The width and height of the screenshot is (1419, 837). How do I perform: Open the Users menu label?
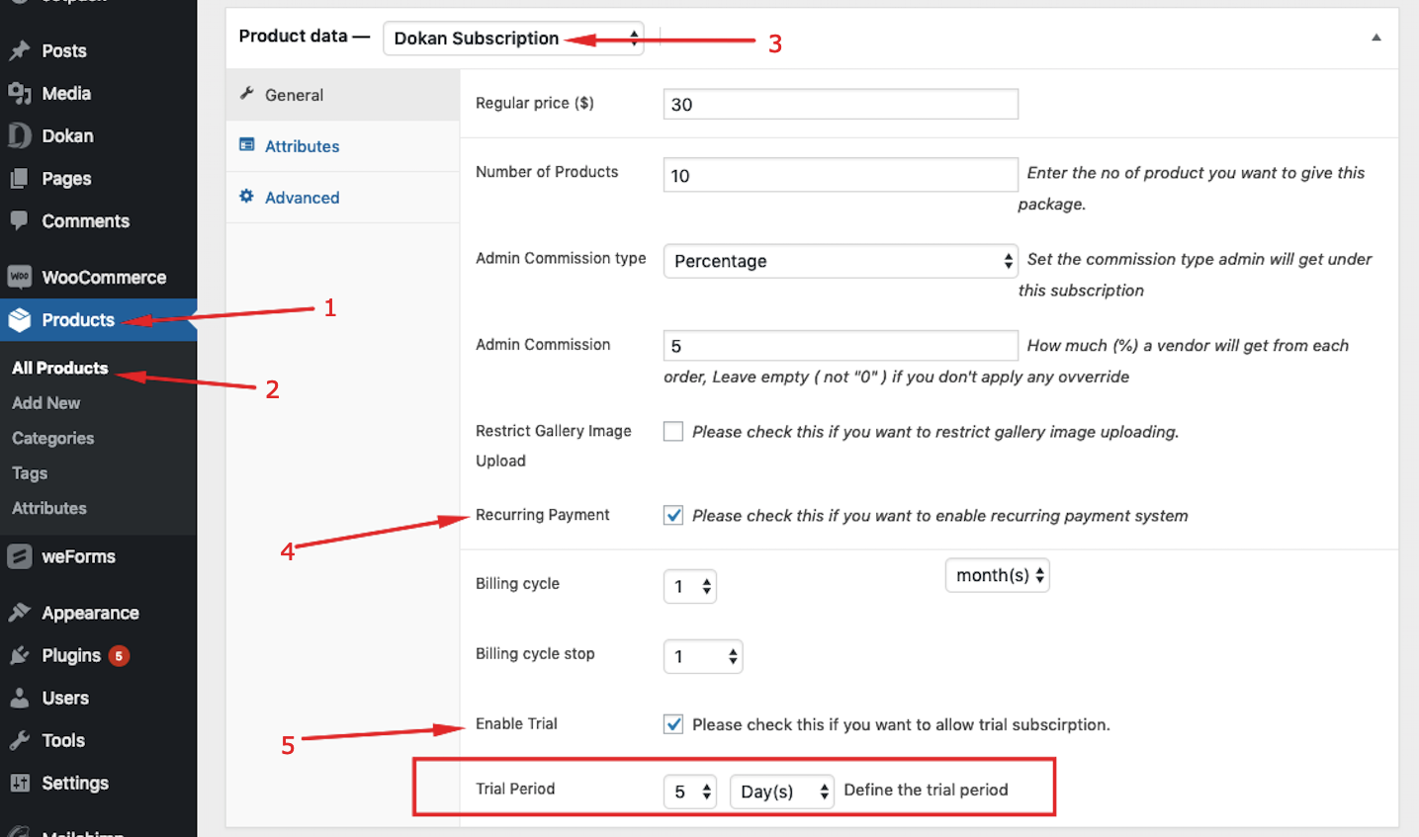[x=65, y=698]
